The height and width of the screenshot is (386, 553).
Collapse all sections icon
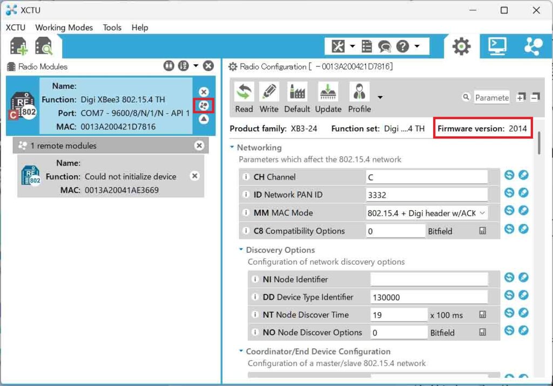(x=535, y=97)
